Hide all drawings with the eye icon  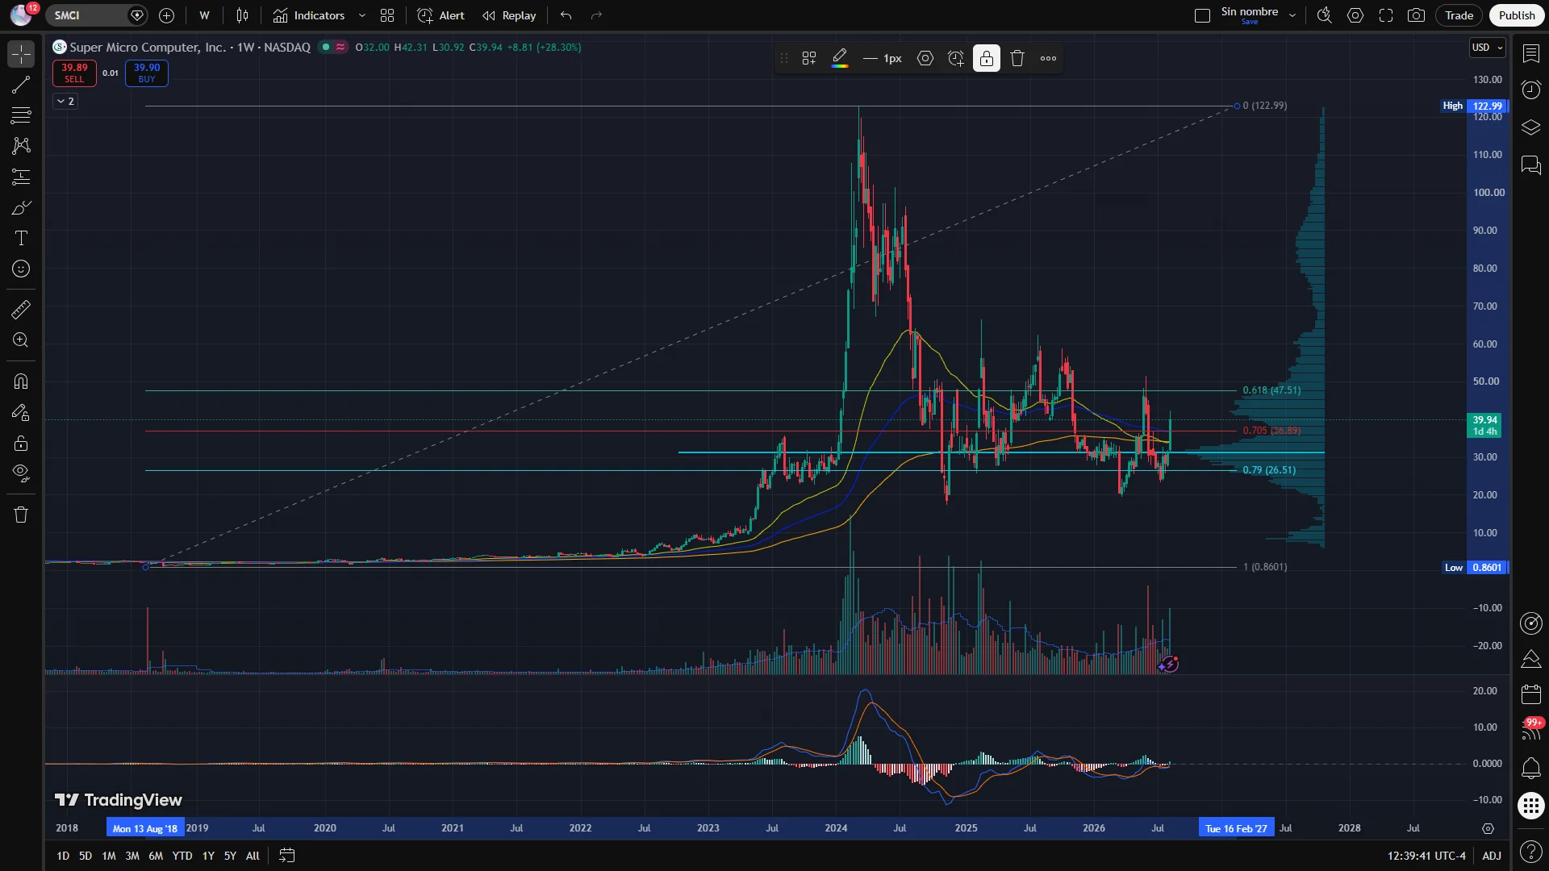pyautogui.click(x=21, y=473)
